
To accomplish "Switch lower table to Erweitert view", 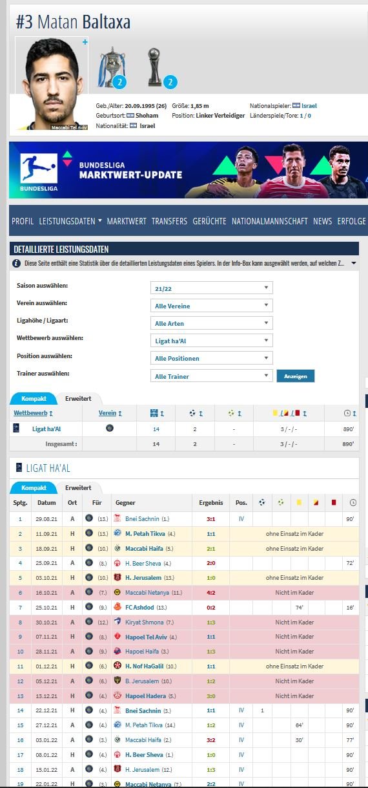I will pyautogui.click(x=77, y=487).
